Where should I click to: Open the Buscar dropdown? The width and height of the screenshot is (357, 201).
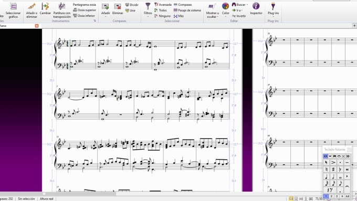click(x=240, y=5)
